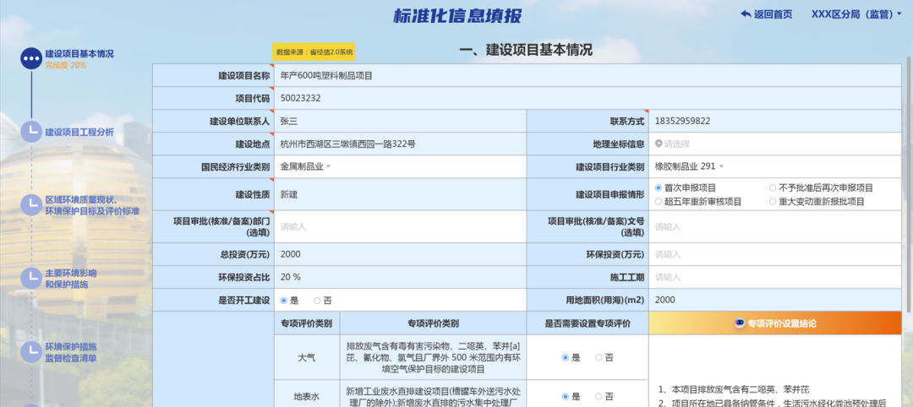Go to 建设项目基本情况 step
Screen dimensions: 913x407
pyautogui.click(x=79, y=53)
